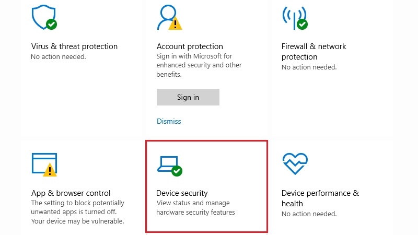The width and height of the screenshot is (418, 235).
Task: Click 'No action needed' under Device performance
Action: click(309, 214)
